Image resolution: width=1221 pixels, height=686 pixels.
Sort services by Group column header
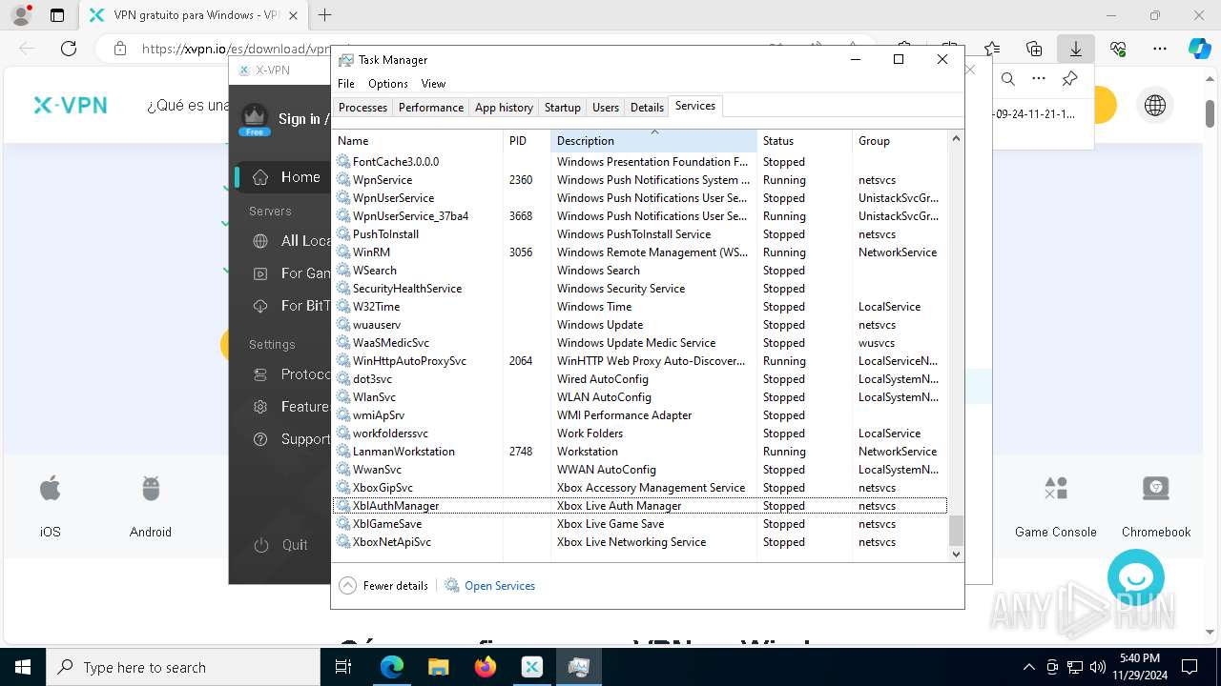point(900,141)
